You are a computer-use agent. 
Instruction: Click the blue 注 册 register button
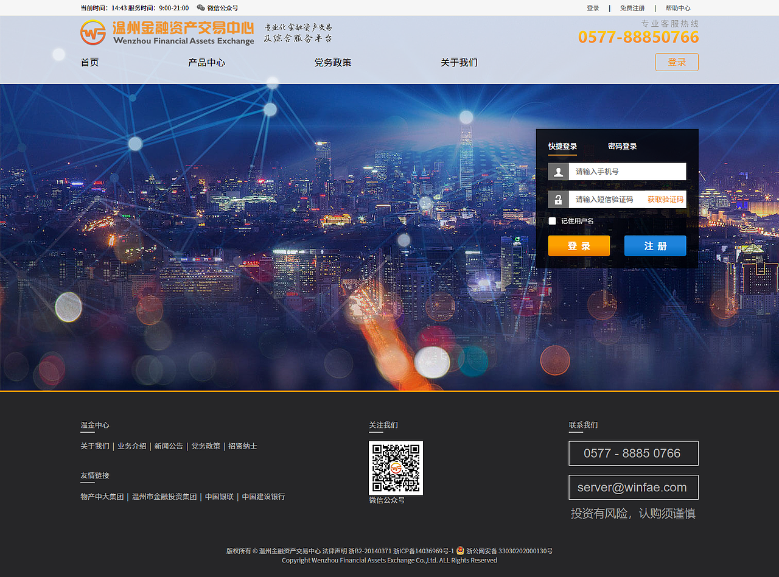click(x=655, y=245)
